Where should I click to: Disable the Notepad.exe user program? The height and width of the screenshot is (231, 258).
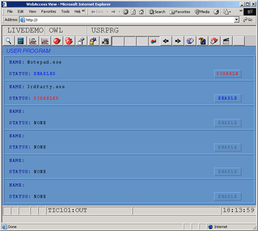point(228,74)
